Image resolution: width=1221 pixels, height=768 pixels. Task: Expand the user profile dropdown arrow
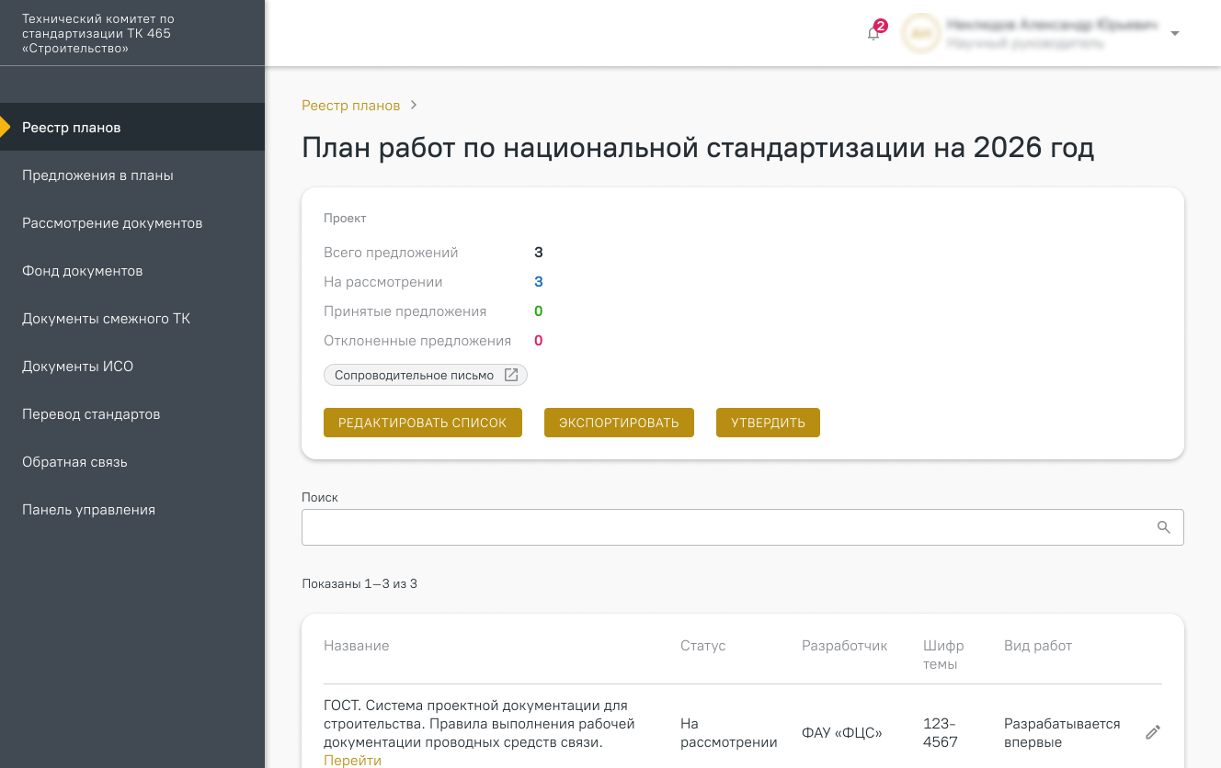tap(1174, 34)
